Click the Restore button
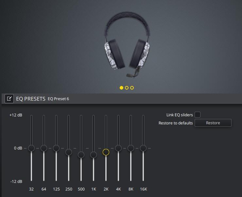This screenshot has height=197, width=242. coord(213,123)
